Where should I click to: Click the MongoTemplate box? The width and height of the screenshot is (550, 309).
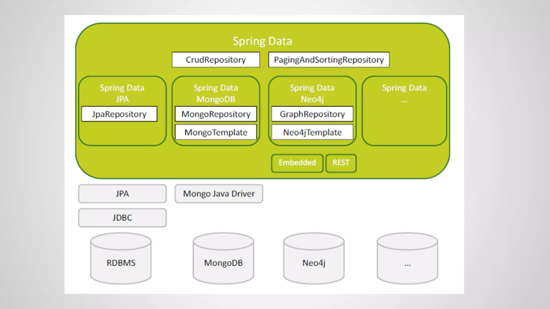[x=216, y=132]
